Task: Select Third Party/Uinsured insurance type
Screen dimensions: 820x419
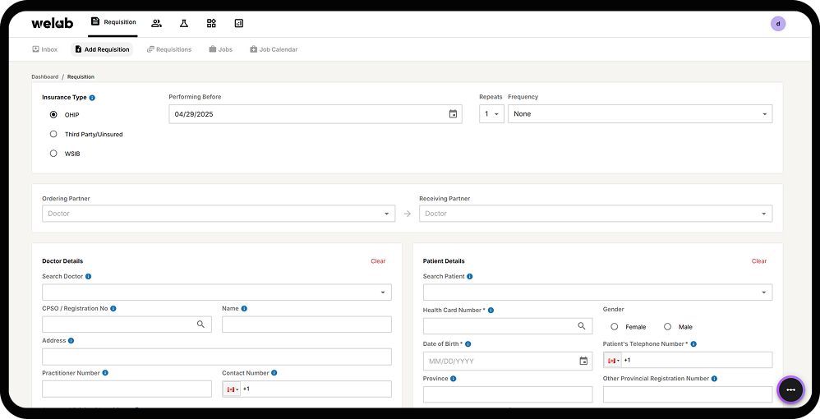Action: tap(53, 135)
